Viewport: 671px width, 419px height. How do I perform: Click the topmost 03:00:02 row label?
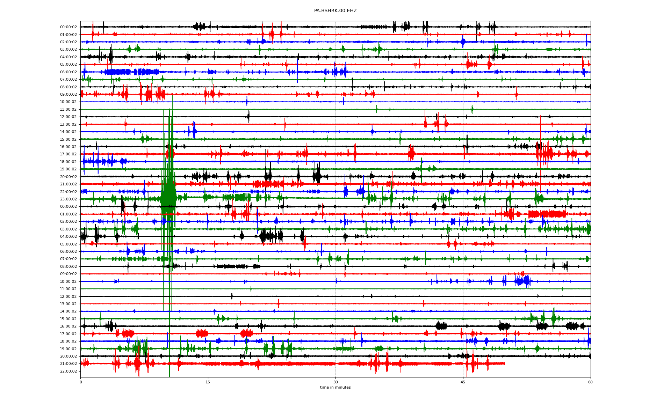point(68,50)
